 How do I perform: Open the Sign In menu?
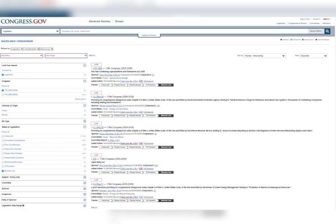(327, 19)
